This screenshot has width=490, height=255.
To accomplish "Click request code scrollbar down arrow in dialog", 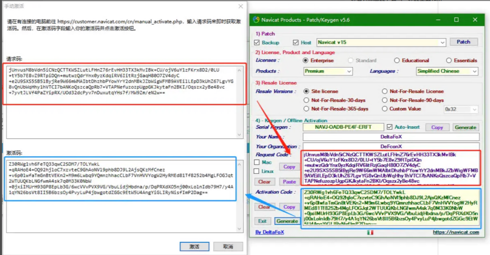I will click(239, 135).
